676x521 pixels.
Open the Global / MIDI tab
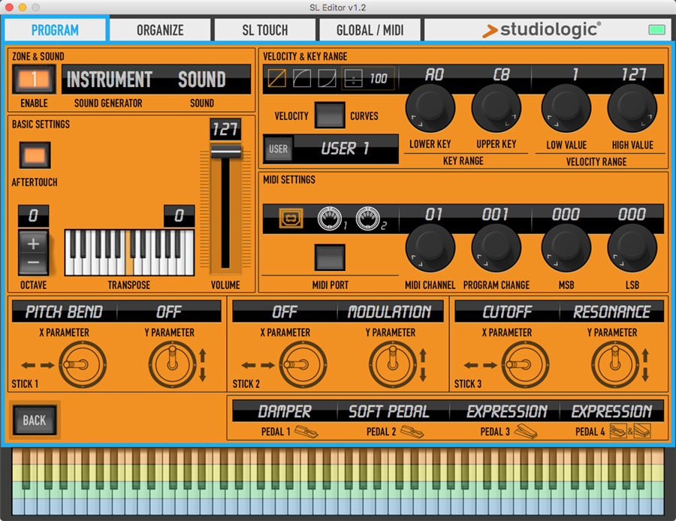coord(369,30)
